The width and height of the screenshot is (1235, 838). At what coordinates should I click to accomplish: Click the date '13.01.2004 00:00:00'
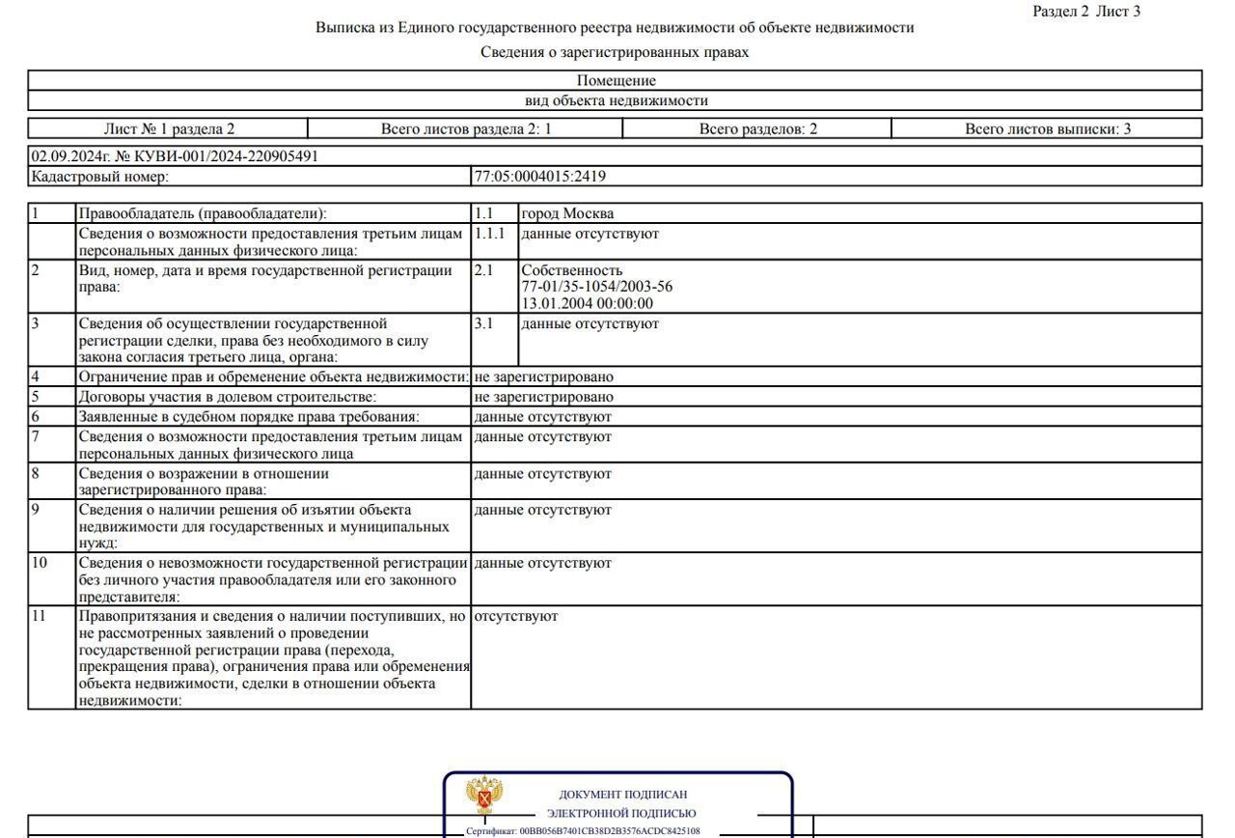(x=587, y=303)
